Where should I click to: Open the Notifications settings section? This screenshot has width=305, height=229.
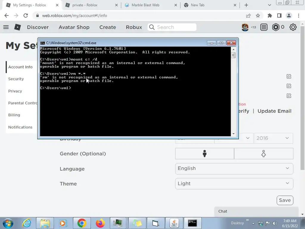[x=20, y=127]
